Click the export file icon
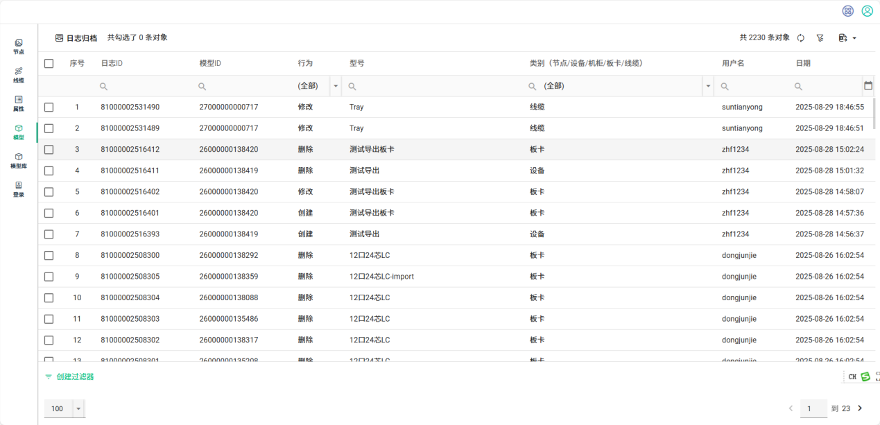Viewport: 880px width, 425px height. click(x=843, y=38)
